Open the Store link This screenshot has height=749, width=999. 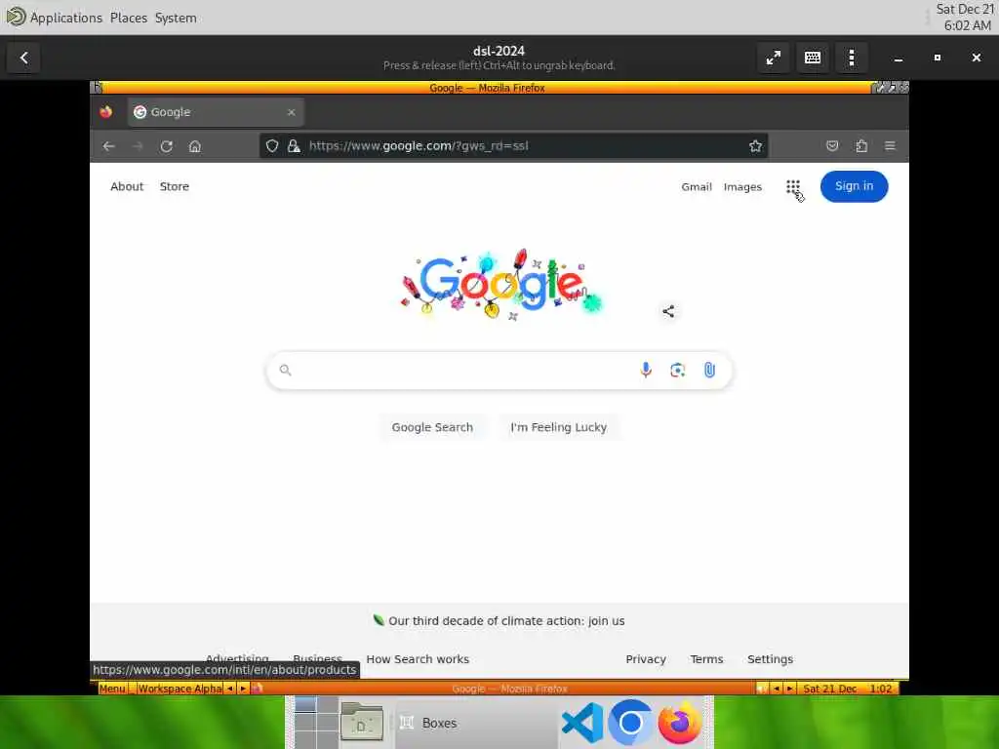(x=174, y=186)
